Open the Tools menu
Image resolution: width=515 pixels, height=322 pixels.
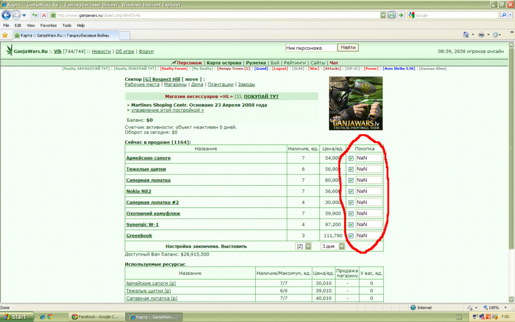coord(66,25)
